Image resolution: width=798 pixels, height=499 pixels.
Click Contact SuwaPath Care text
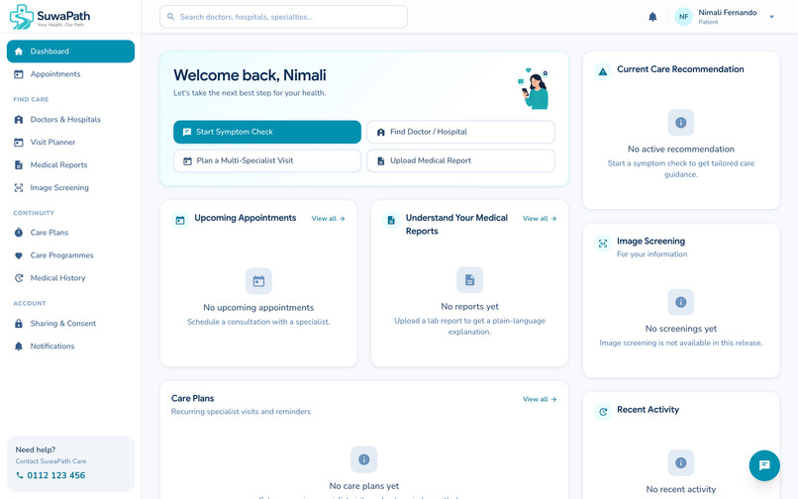click(50, 461)
